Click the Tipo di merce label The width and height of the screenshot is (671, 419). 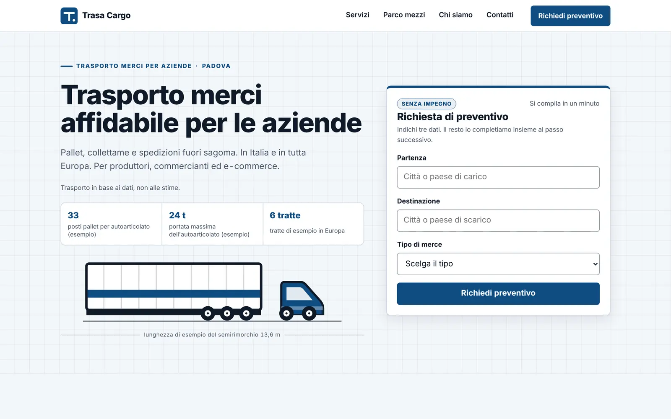tap(419, 245)
